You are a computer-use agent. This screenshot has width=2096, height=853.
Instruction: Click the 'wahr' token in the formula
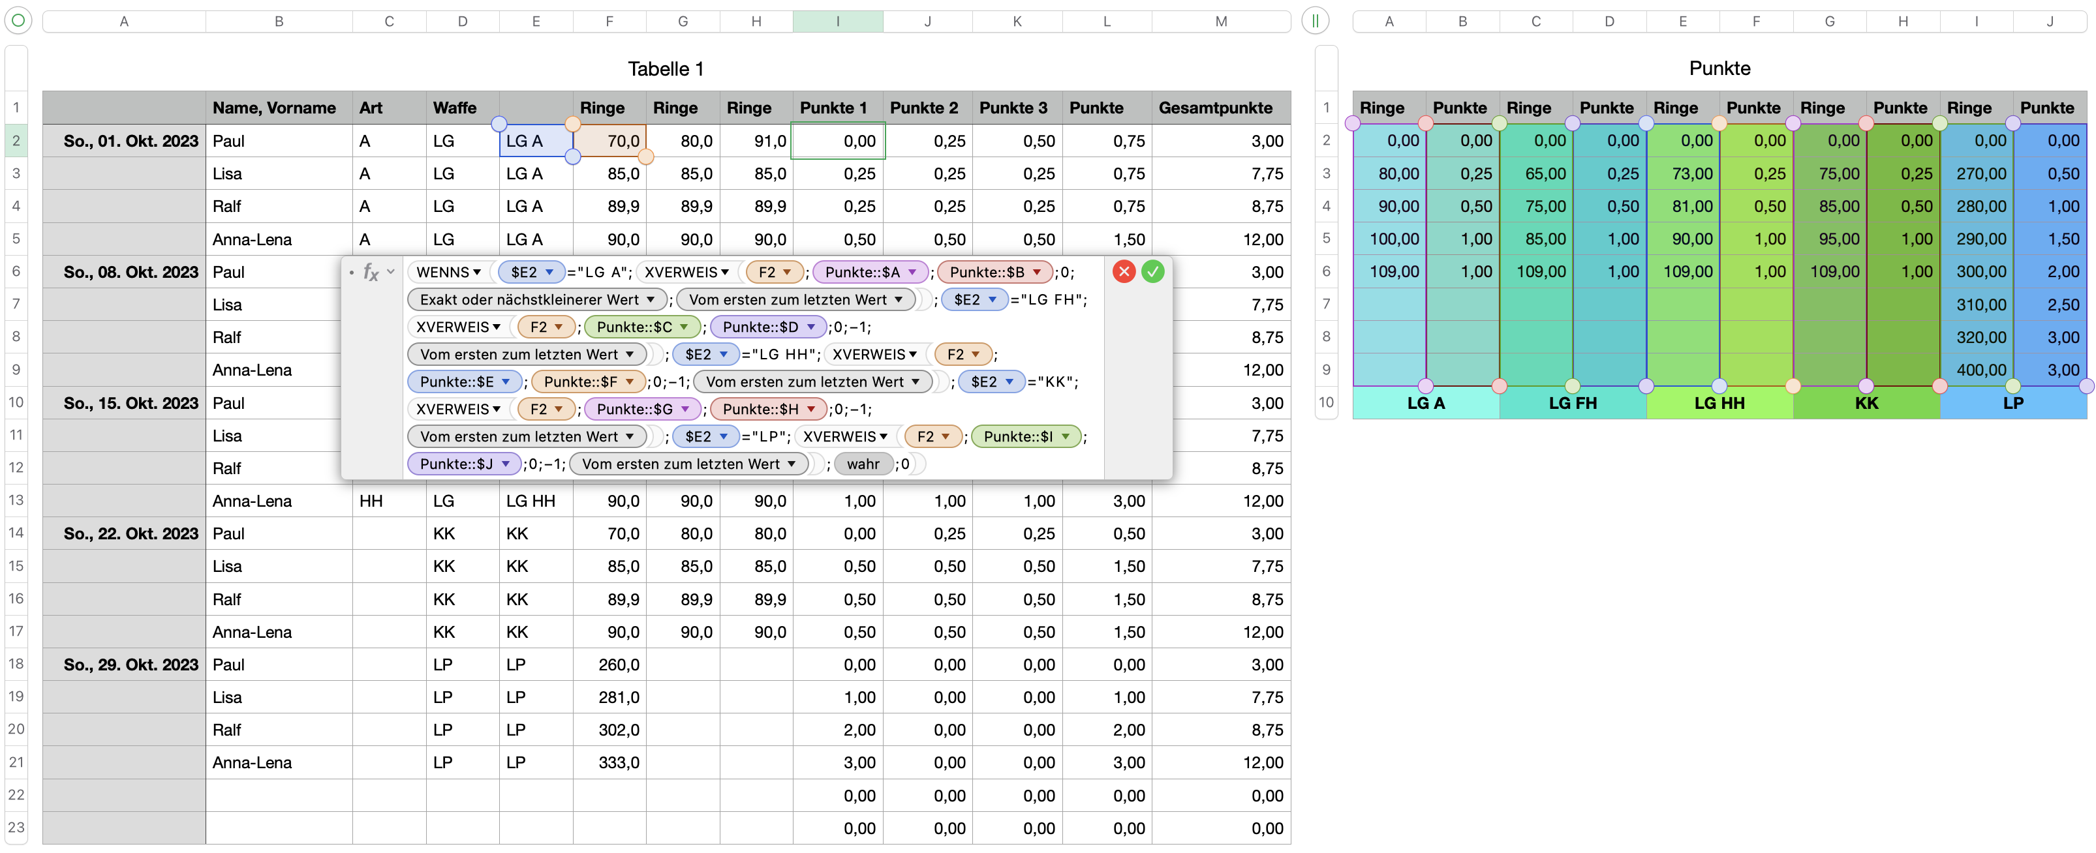pos(863,464)
